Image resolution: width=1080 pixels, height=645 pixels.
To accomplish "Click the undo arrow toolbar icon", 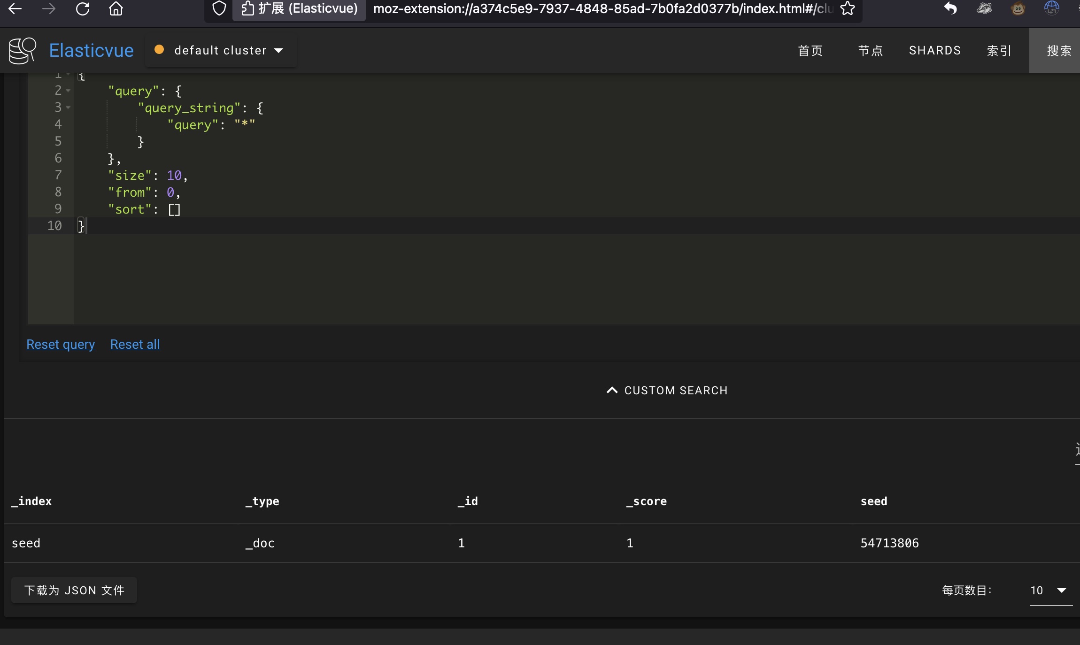I will click(950, 8).
